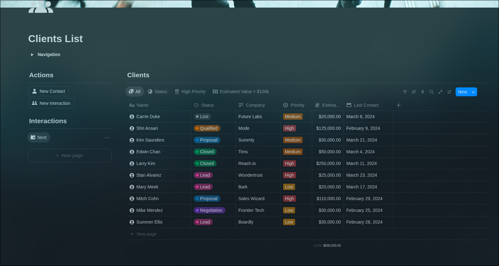This screenshot has width=499, height=266.
Task: Open Mike Mendez client name
Action: click(x=149, y=210)
